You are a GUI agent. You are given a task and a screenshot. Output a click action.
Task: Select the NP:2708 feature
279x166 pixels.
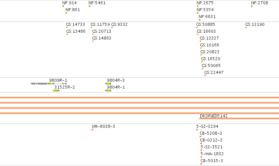(x=260, y=3)
